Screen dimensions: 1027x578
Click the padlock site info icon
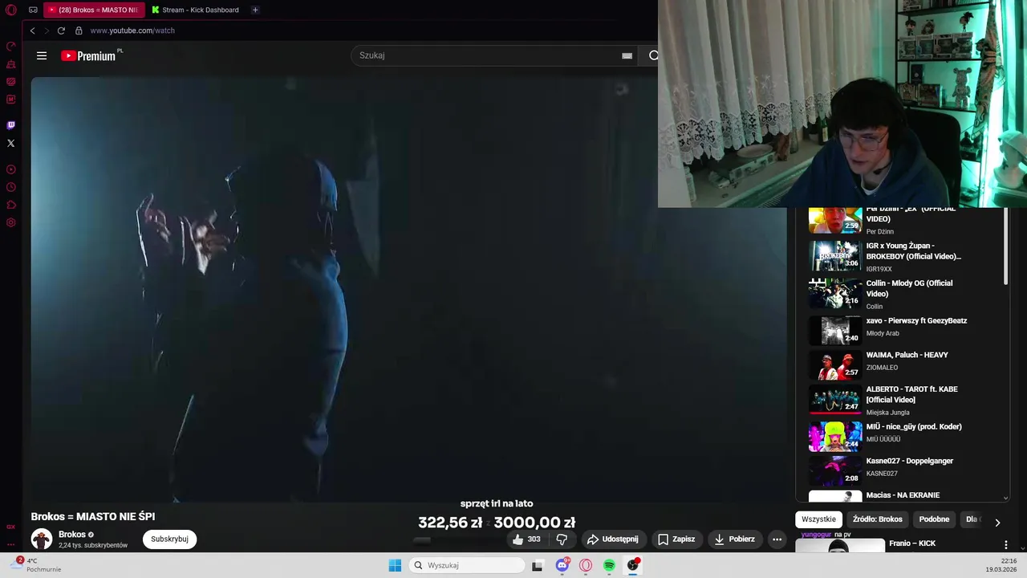(79, 31)
